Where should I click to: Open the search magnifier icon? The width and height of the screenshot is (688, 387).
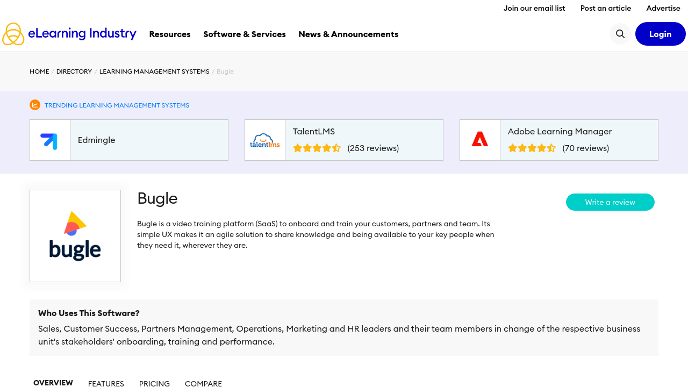click(620, 34)
